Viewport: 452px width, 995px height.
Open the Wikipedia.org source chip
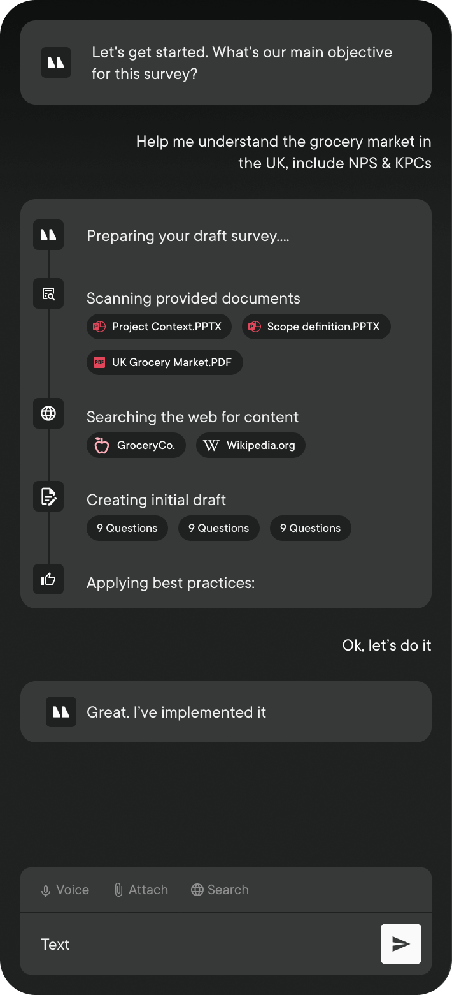tap(251, 445)
